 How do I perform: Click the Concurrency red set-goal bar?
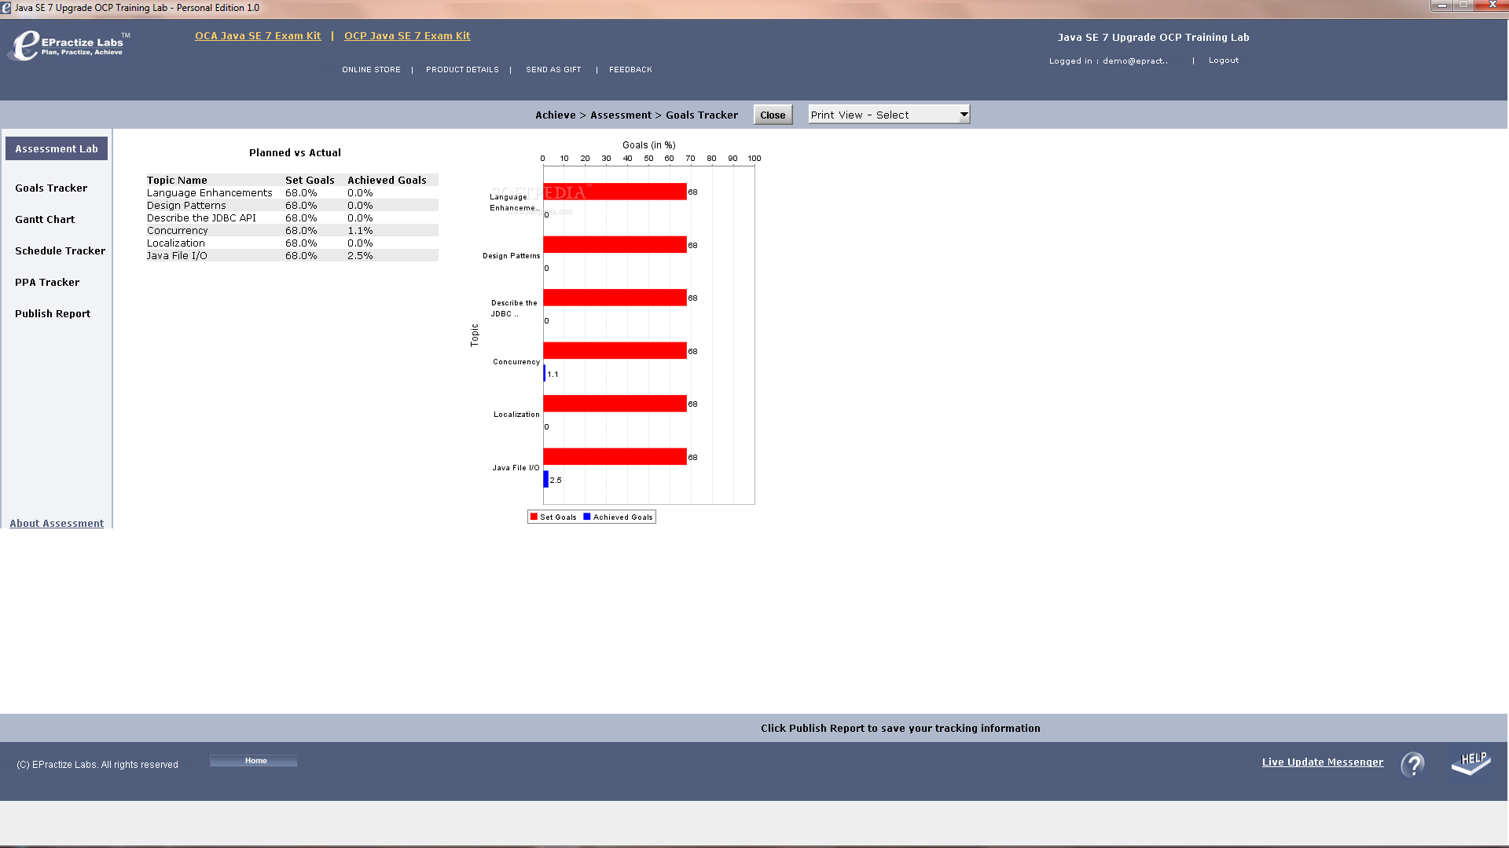tap(615, 350)
